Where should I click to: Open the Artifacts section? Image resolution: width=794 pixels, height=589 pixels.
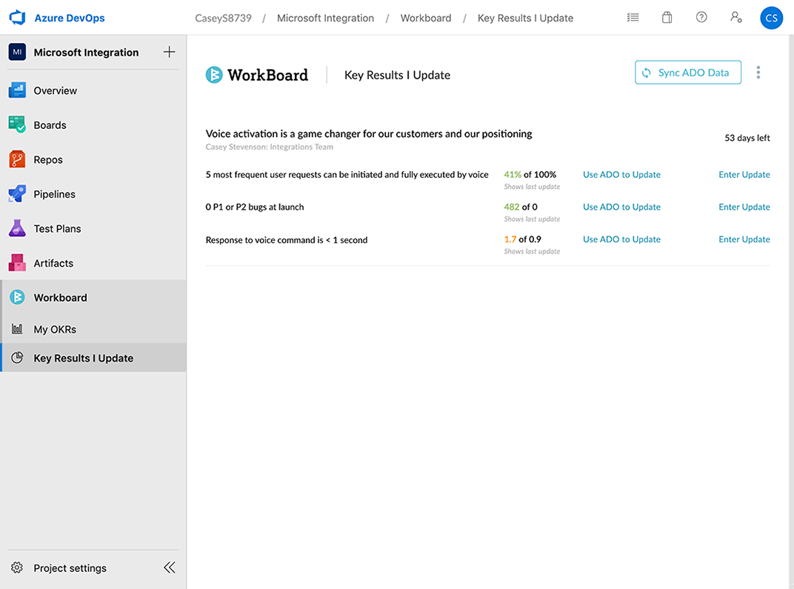tap(53, 262)
